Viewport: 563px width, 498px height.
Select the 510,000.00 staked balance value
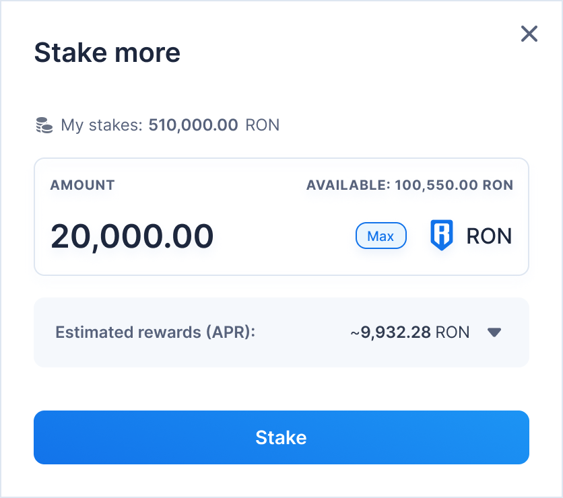click(x=193, y=124)
